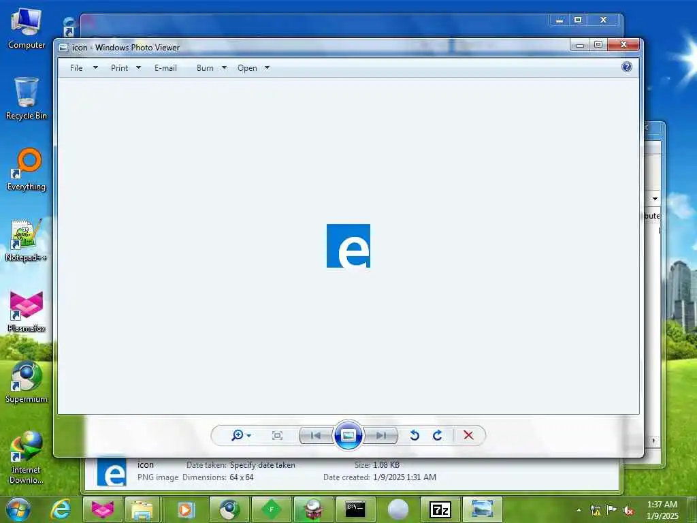The height and width of the screenshot is (523, 697).
Task: Open the Plasmafox desktop shortcut
Action: click(x=27, y=311)
